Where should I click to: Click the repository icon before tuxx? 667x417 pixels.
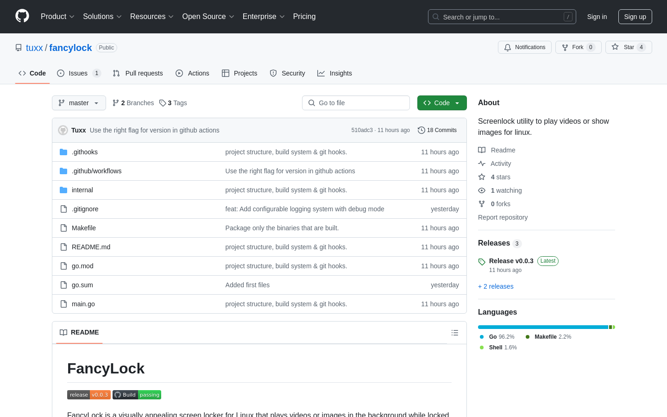point(19,48)
